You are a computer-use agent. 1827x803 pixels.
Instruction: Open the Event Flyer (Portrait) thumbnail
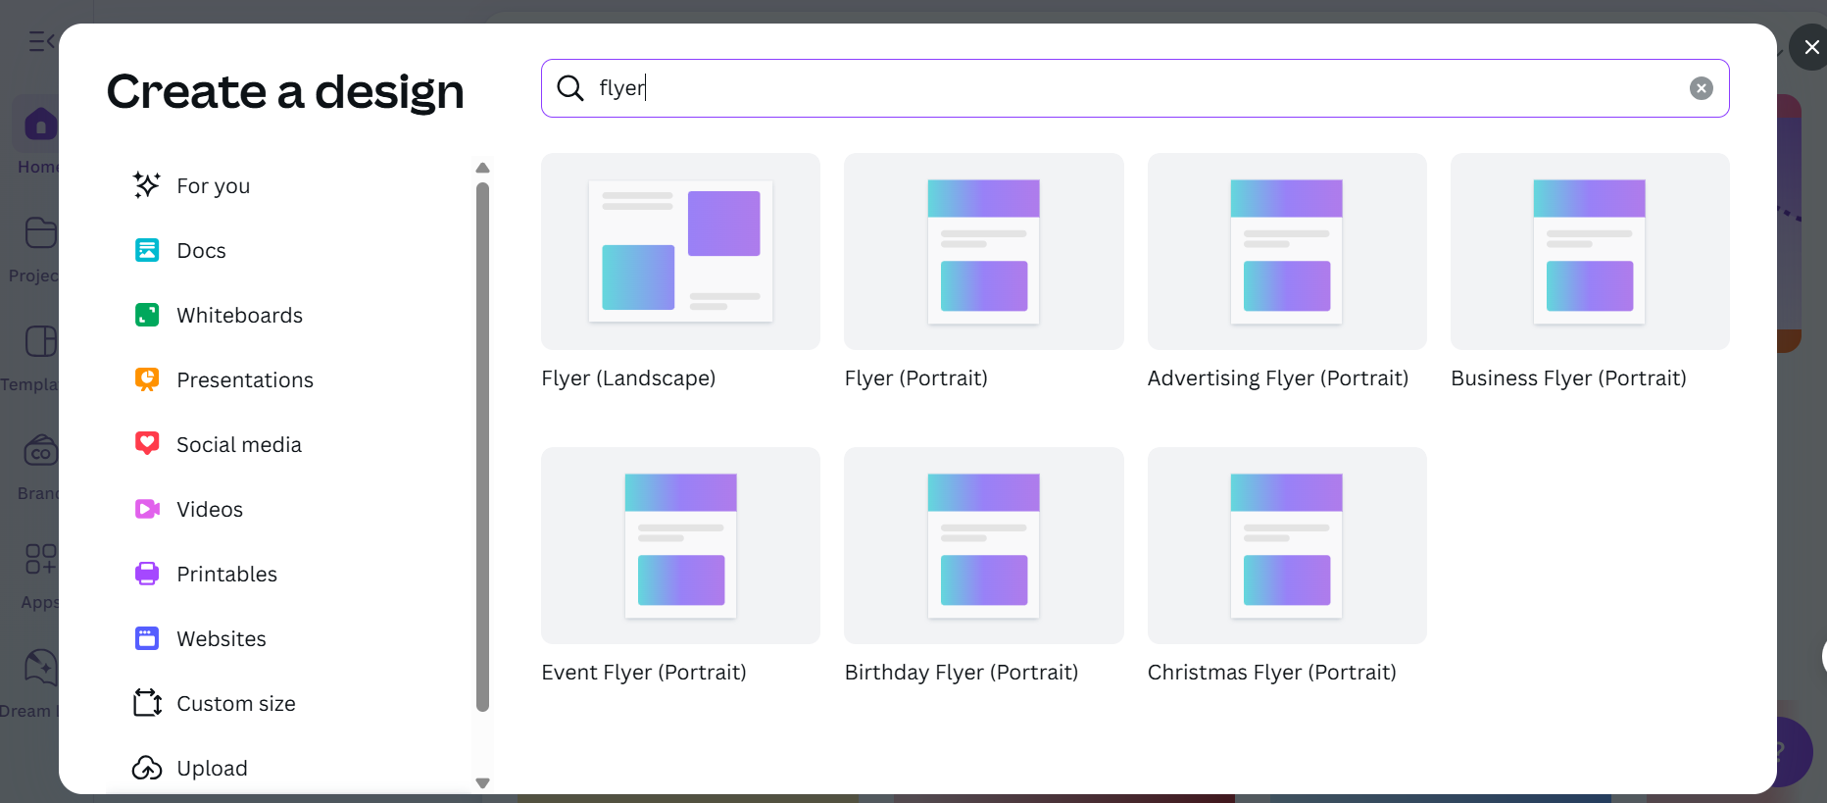[680, 545]
